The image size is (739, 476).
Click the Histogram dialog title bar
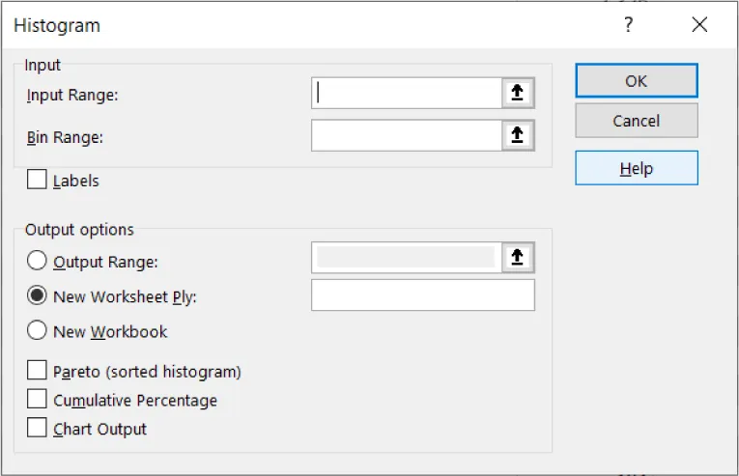290,25
